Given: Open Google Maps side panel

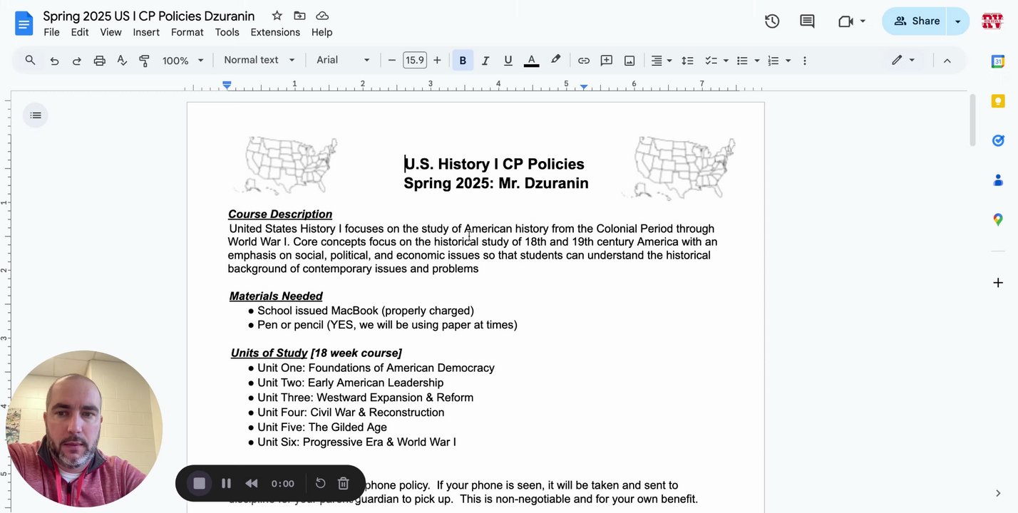Looking at the screenshot, I should (998, 220).
